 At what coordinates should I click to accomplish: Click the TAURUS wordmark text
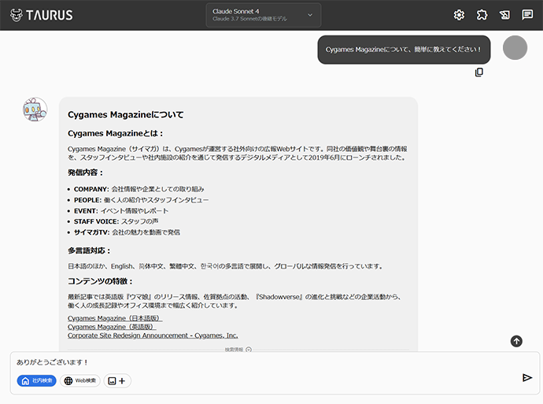click(x=49, y=15)
